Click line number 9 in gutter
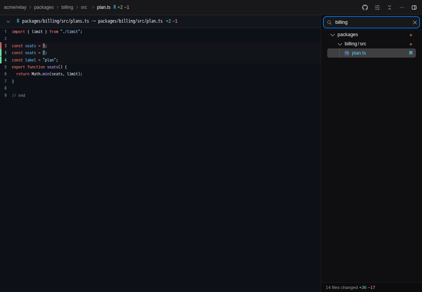This screenshot has height=292, width=422. pos(5,95)
